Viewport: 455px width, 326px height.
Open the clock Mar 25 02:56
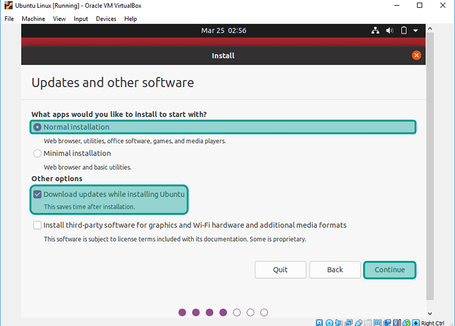pos(224,31)
